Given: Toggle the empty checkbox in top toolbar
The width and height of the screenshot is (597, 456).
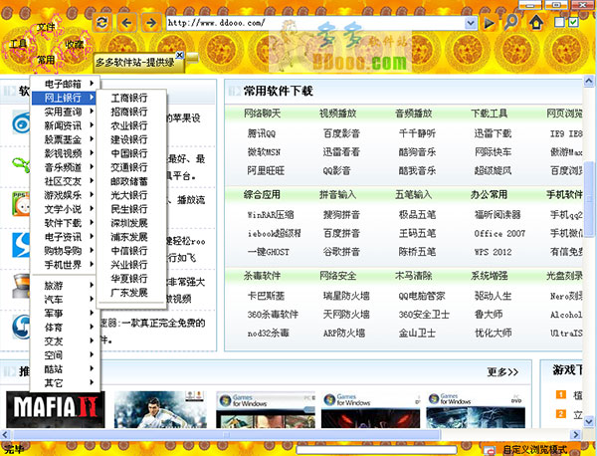Looking at the screenshot, I should [559, 22].
